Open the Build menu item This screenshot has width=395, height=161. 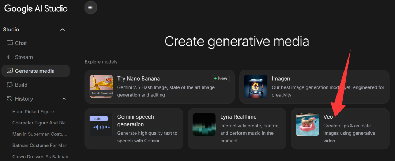click(x=36, y=85)
